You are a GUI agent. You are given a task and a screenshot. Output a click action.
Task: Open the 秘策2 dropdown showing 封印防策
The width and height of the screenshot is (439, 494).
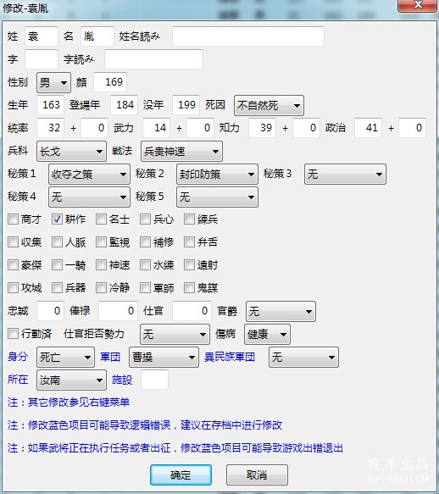217,174
